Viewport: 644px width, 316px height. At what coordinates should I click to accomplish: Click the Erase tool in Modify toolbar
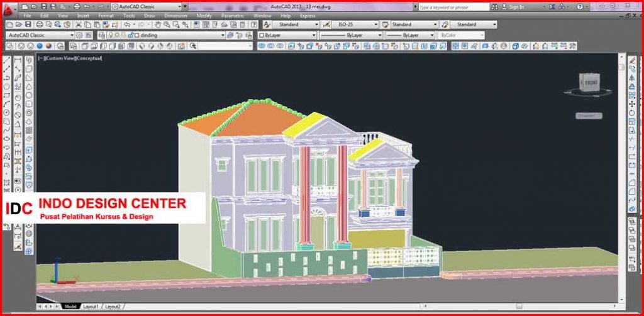(631, 60)
